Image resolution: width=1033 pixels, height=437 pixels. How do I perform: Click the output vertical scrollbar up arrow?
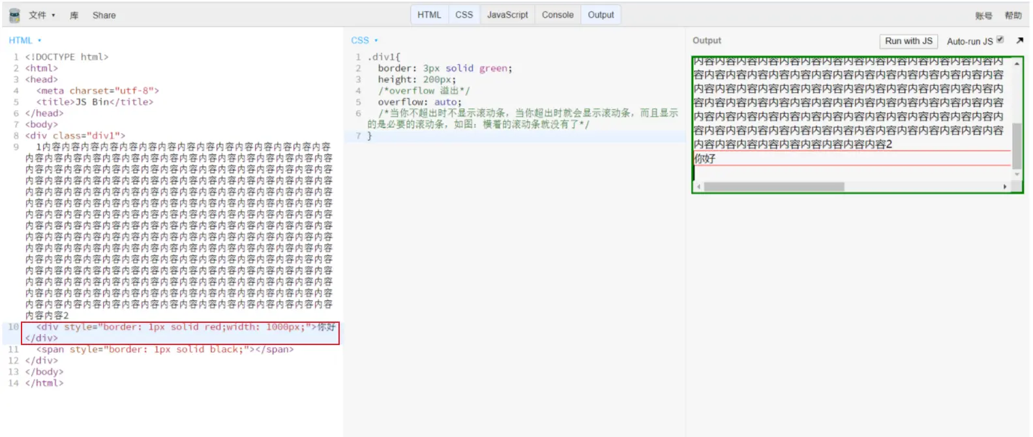1017,63
